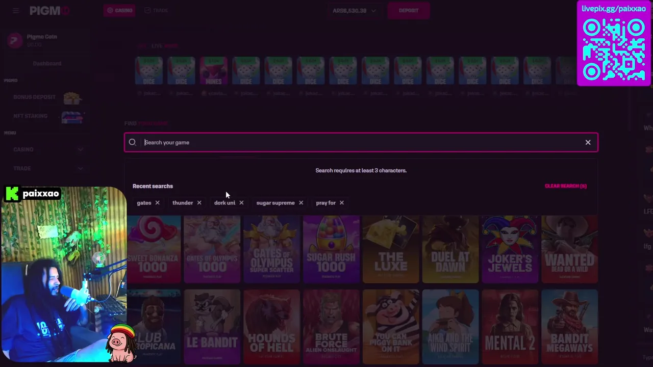
Task: Clear the search field with the X
Action: (588, 143)
